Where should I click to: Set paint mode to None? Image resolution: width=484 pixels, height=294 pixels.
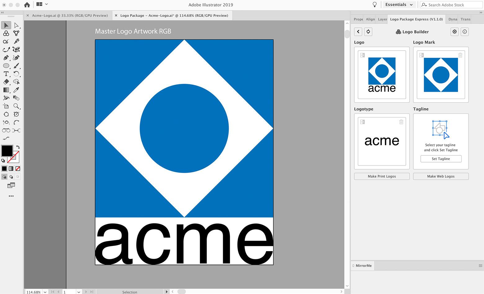[x=18, y=169]
